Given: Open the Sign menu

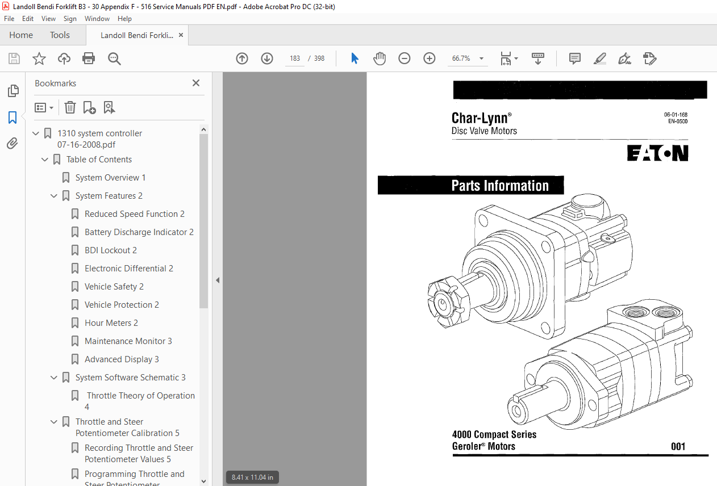Looking at the screenshot, I should [x=70, y=19].
